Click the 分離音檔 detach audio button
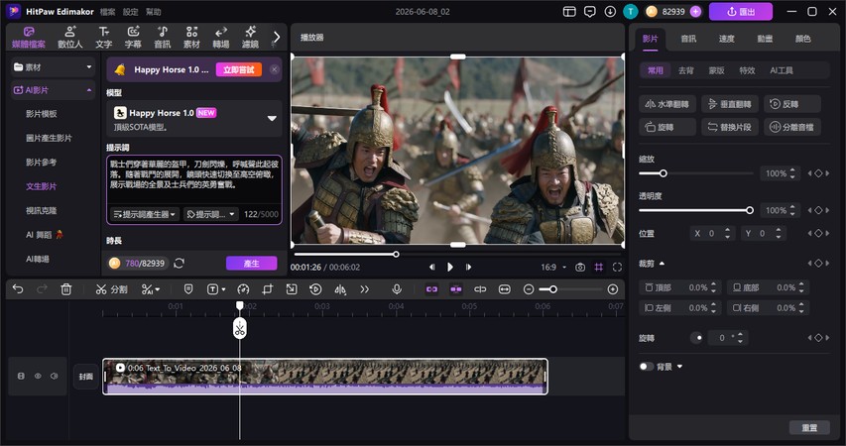Screen dimensions: 846x446 point(792,127)
